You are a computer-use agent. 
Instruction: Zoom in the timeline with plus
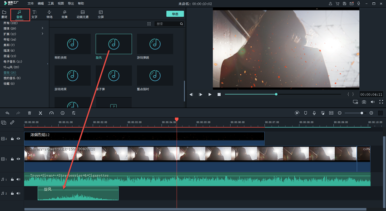(x=371, y=113)
